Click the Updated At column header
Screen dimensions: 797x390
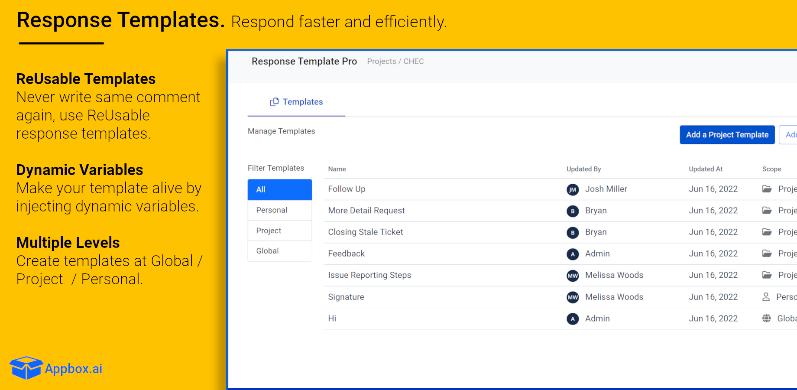click(x=706, y=169)
